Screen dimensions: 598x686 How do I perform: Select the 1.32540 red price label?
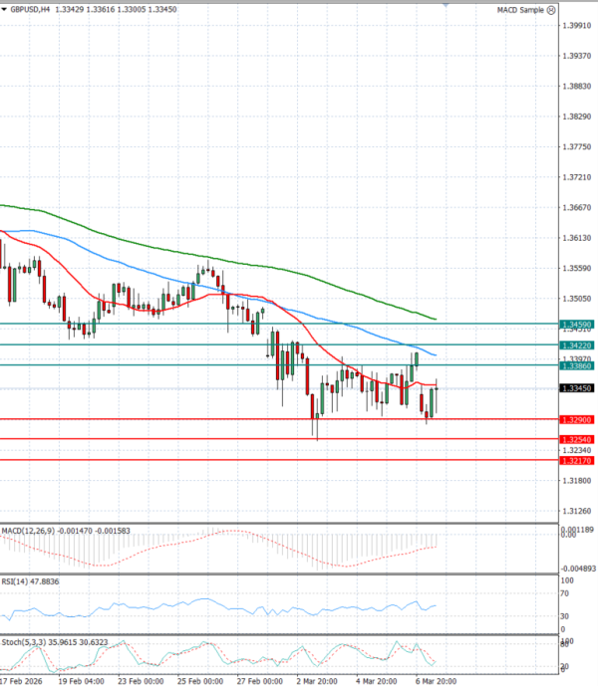(x=577, y=440)
